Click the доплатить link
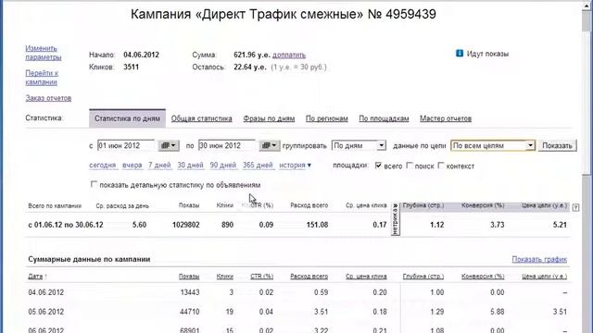 point(289,55)
